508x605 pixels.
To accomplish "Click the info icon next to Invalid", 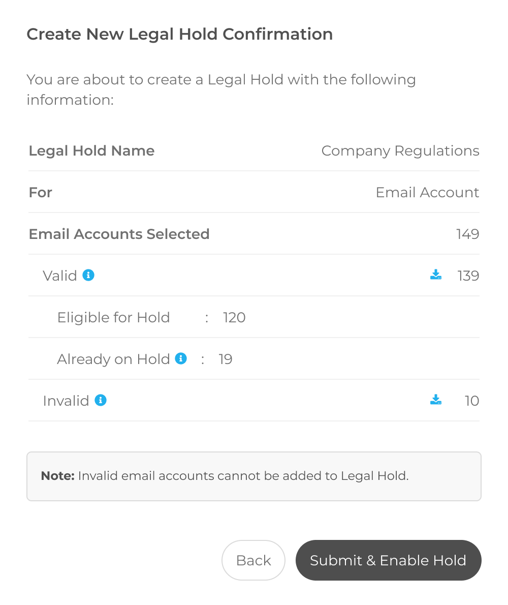I will [101, 400].
